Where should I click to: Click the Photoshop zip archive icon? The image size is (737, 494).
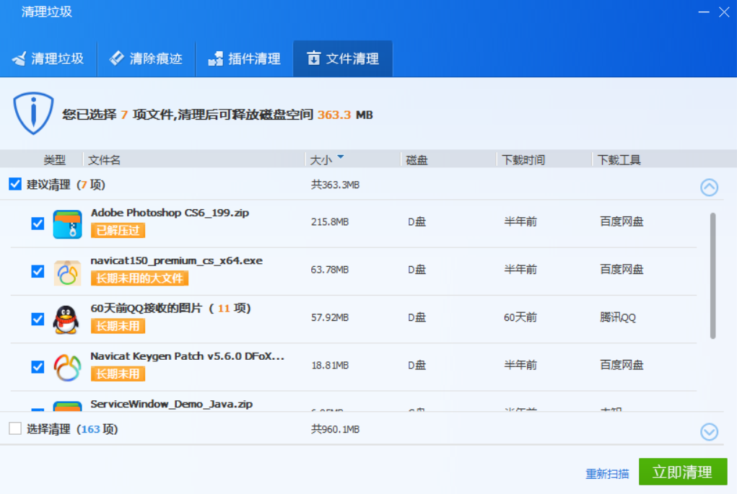(x=67, y=224)
